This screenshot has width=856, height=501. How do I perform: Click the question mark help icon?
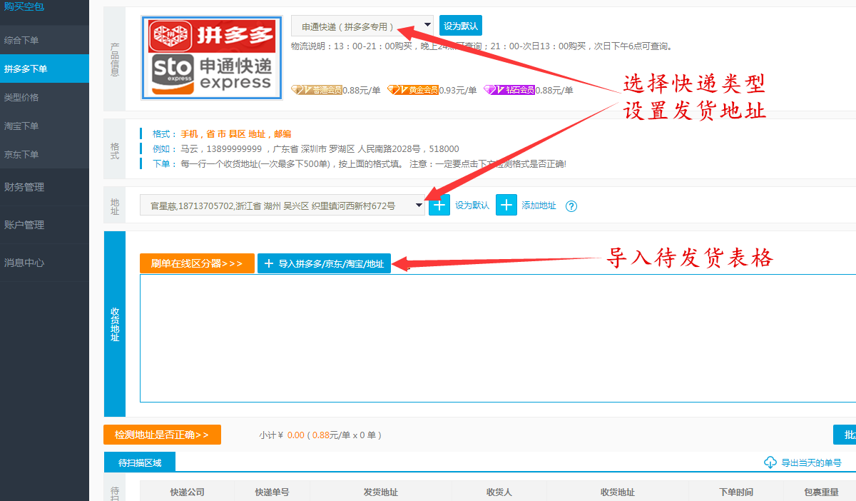(571, 206)
